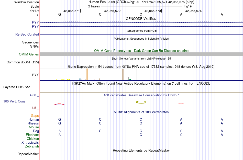The image size is (243, 160).
Task: Click the hg19 text beside the scale bar
Action: coord(188,6)
